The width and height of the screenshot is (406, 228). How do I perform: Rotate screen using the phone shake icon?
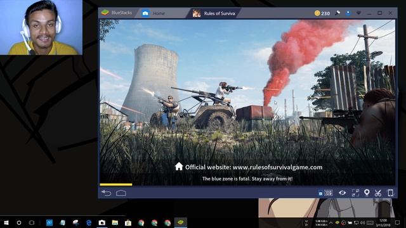click(391, 193)
